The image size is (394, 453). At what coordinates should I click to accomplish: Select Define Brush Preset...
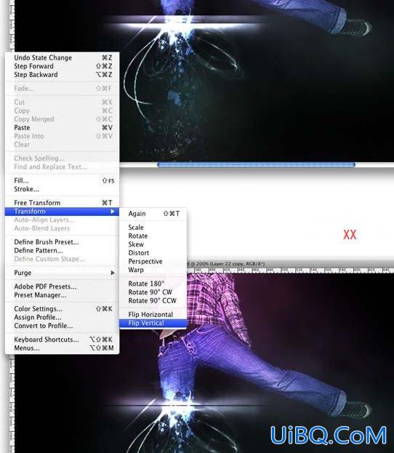[x=62, y=242]
